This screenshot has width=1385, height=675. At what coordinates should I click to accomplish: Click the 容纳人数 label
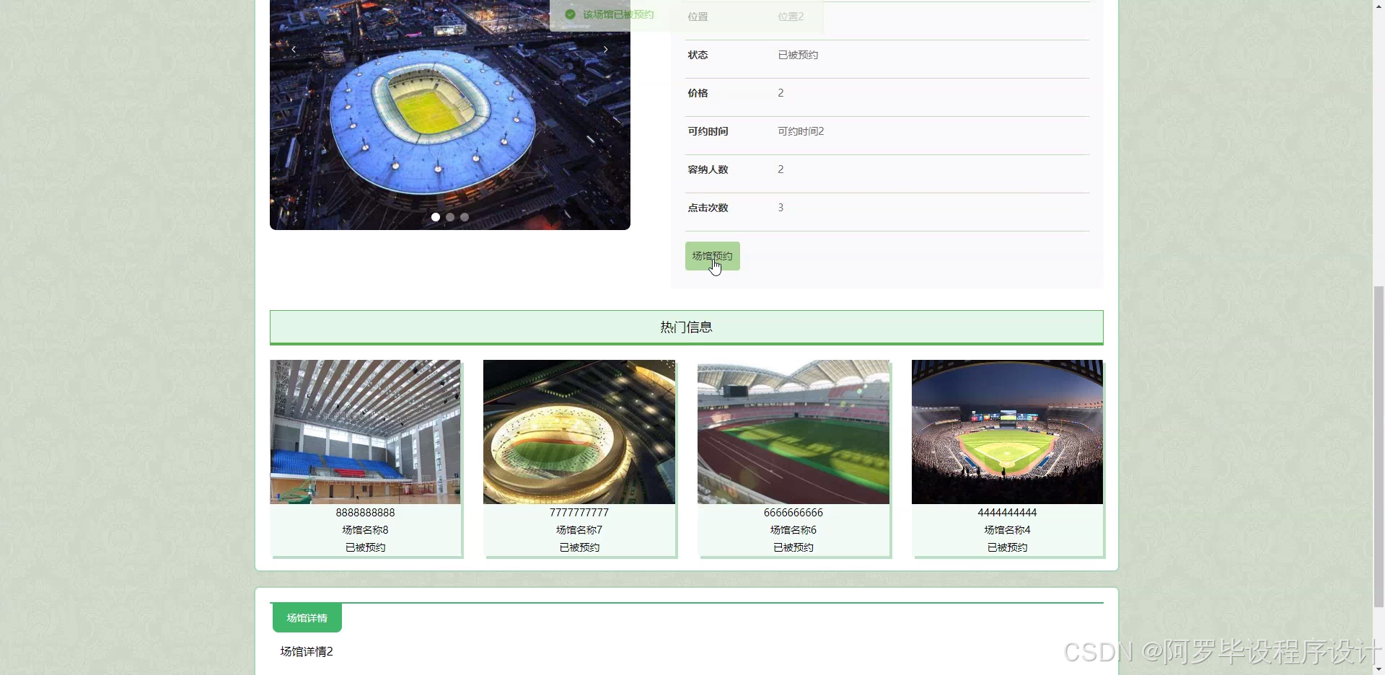[708, 169]
